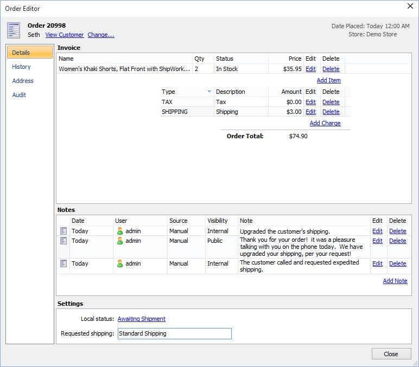Open the View Customer link
Viewport: 419px width, 367px height.
pos(65,35)
